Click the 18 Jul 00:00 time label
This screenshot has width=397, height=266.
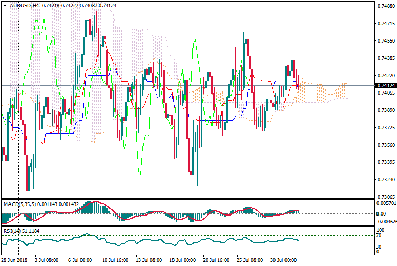click(x=182, y=260)
